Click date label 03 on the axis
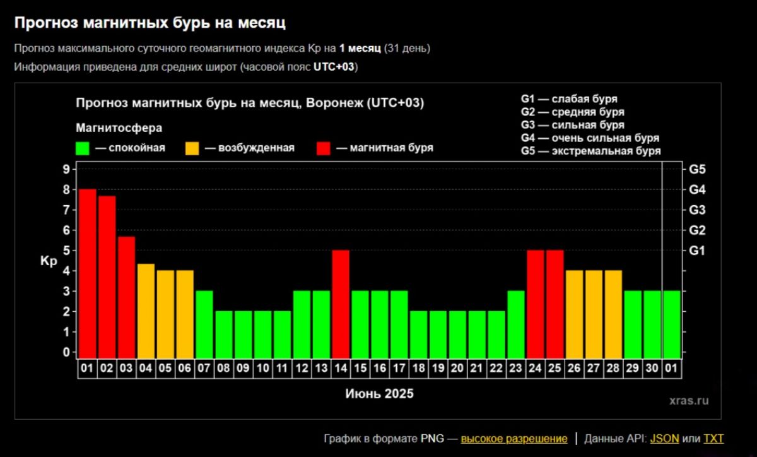 [x=126, y=369]
